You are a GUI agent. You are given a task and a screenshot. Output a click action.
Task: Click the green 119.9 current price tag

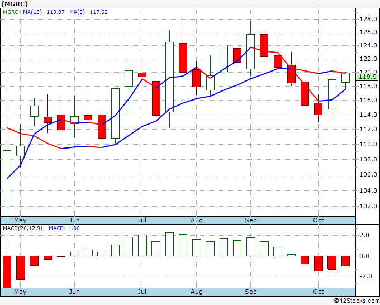pos(367,77)
